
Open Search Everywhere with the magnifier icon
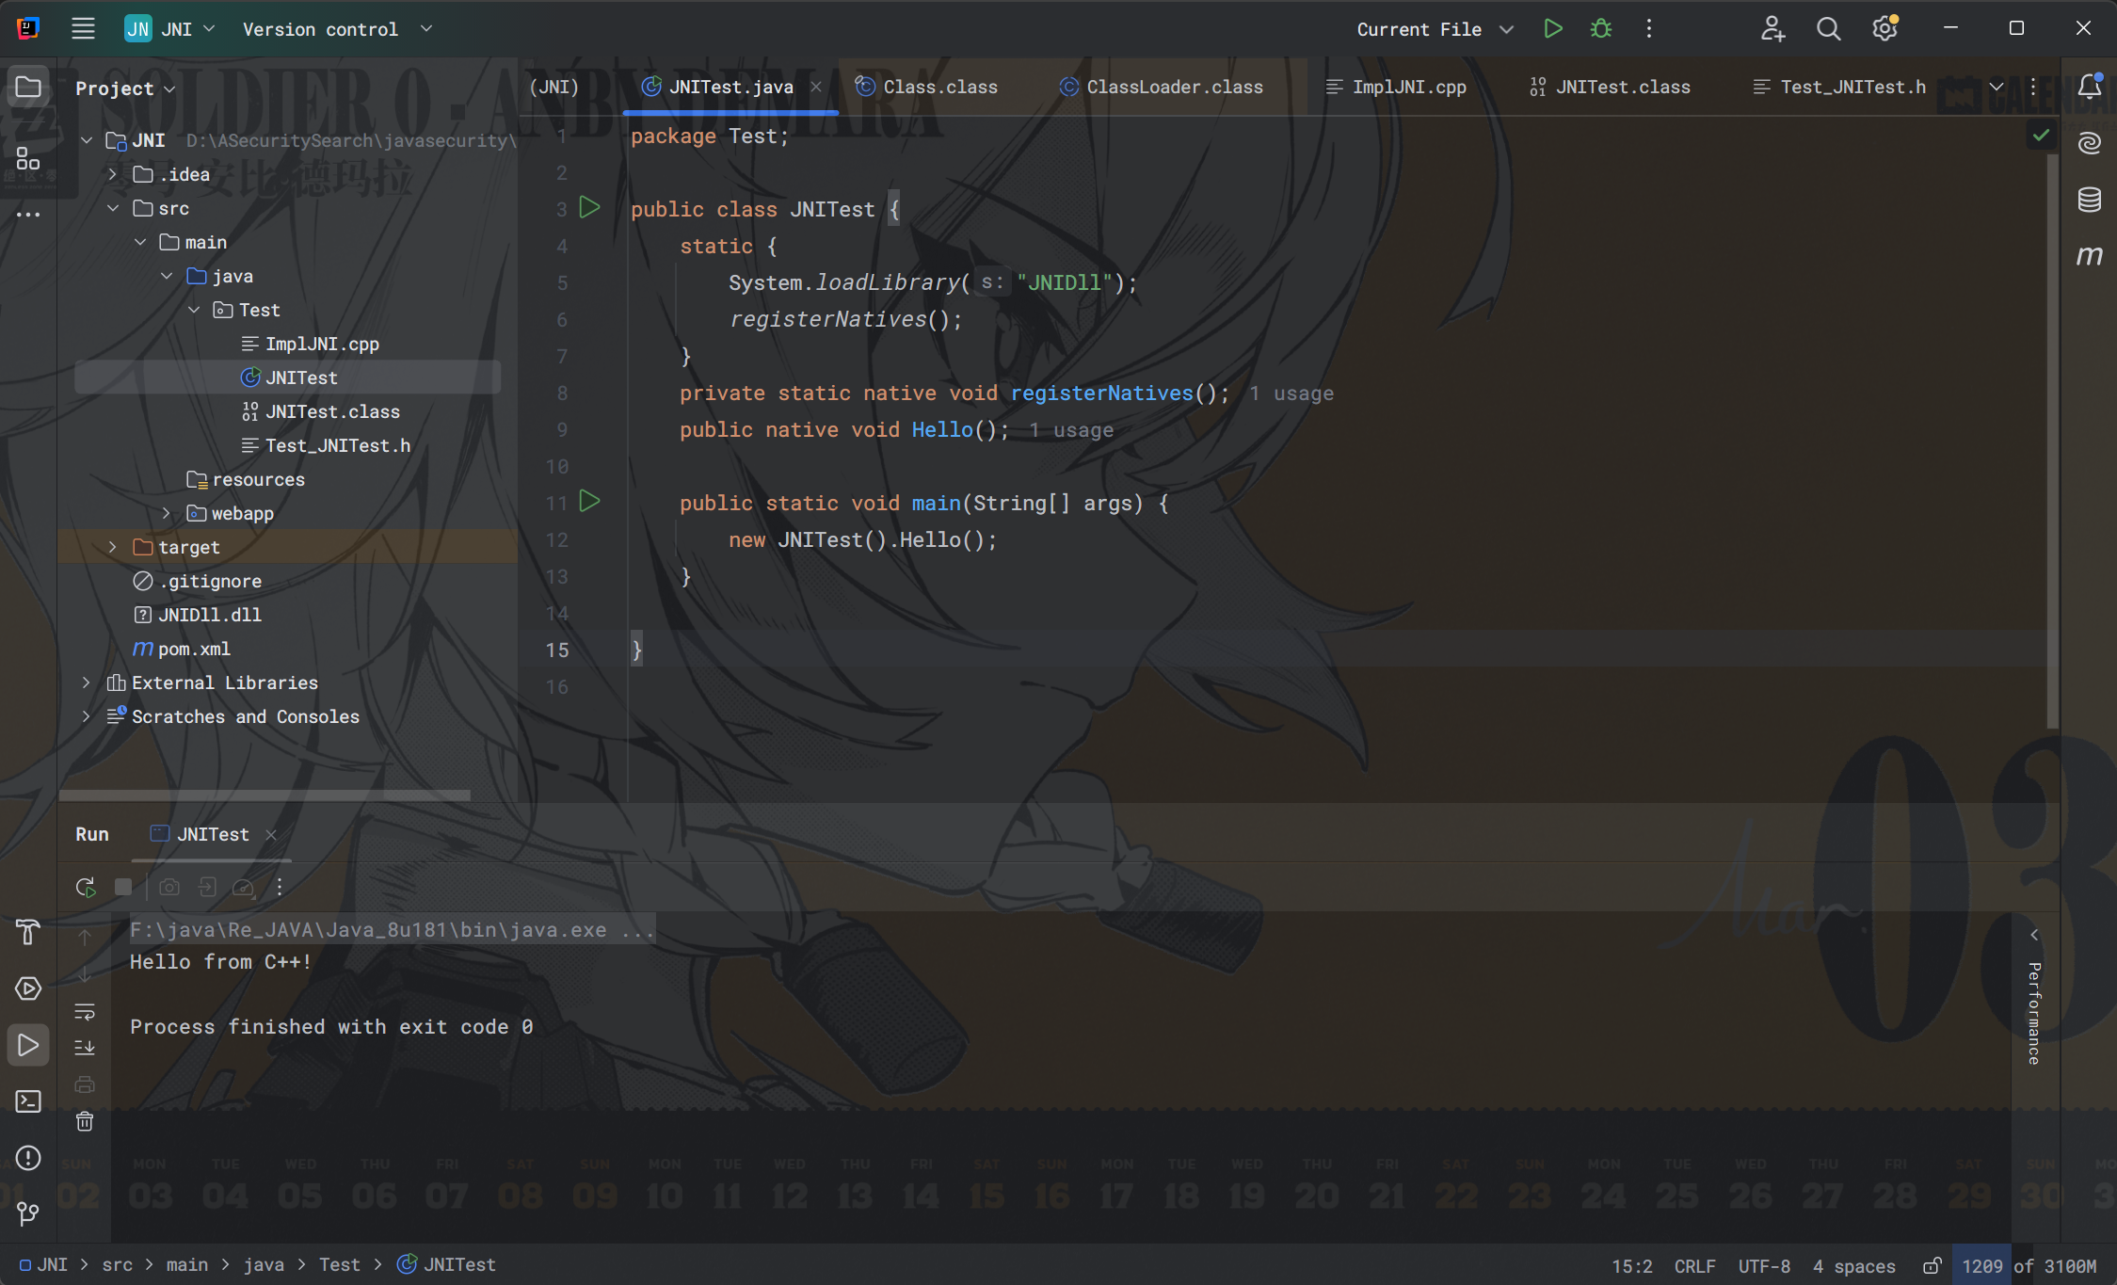point(1828,28)
